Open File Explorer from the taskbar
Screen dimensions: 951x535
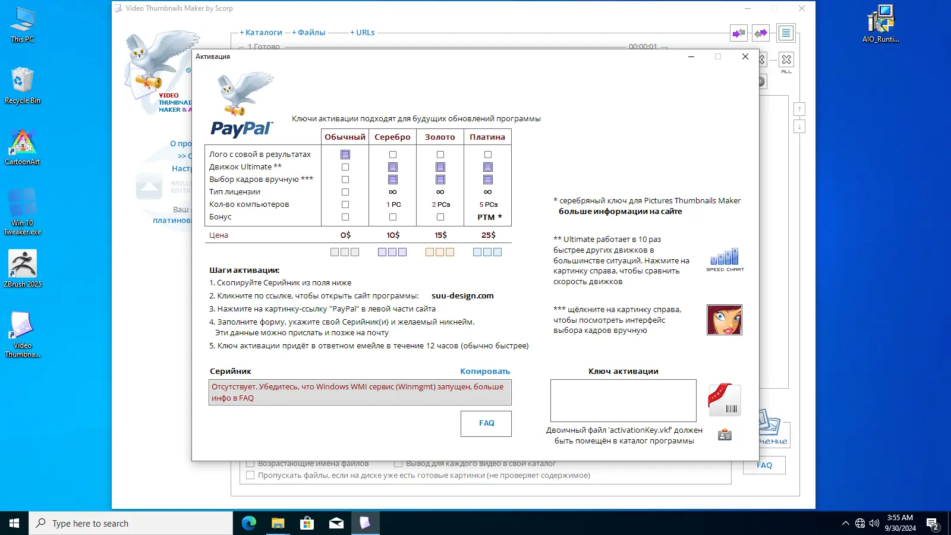tap(278, 523)
